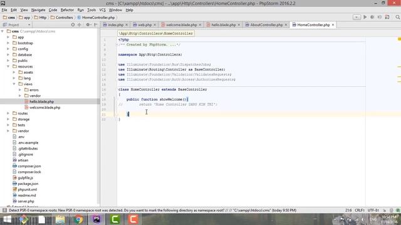The image size is (401, 225).
Task: Click the 21:6 cursor position indicator
Action: tap(348, 210)
